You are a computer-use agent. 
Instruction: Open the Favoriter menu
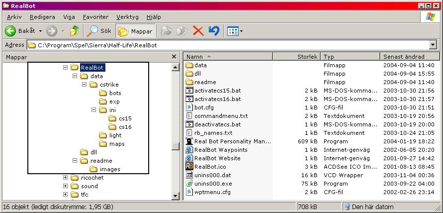coord(95,17)
